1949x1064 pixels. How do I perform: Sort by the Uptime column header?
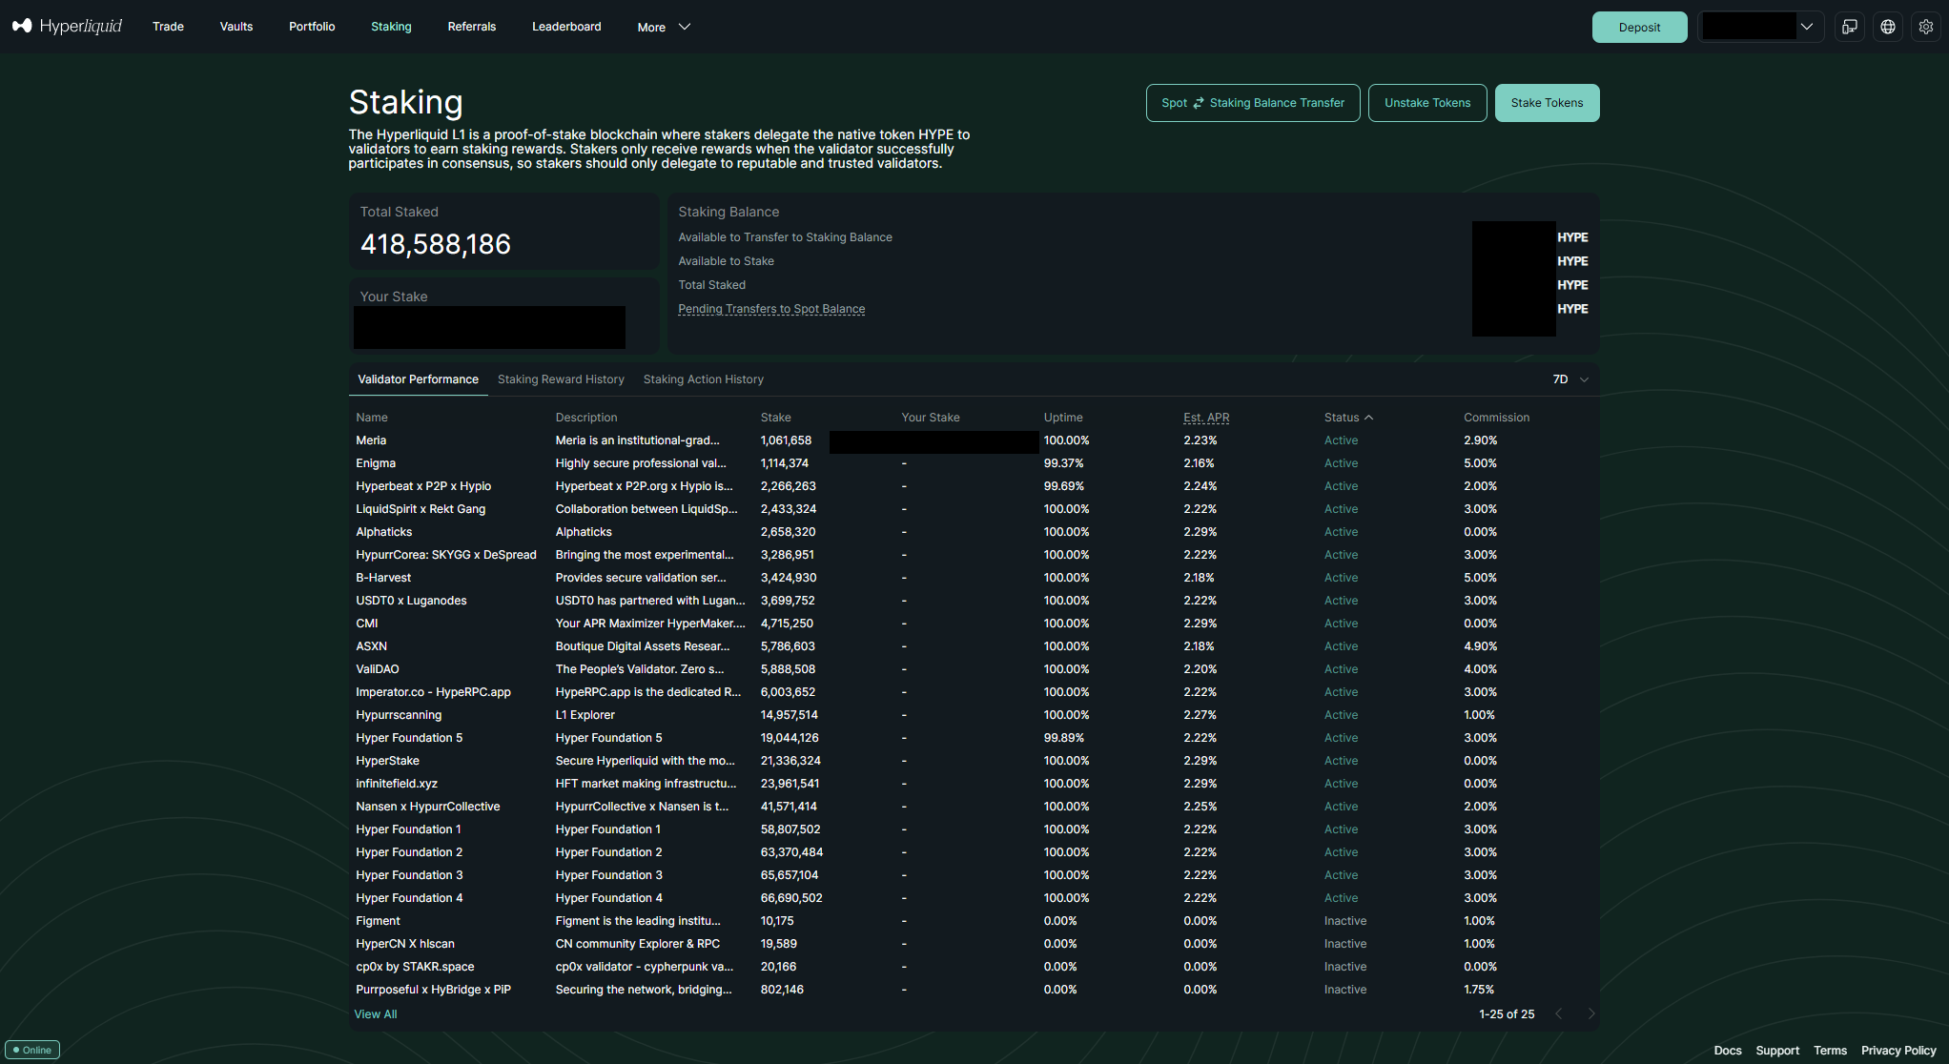point(1063,418)
